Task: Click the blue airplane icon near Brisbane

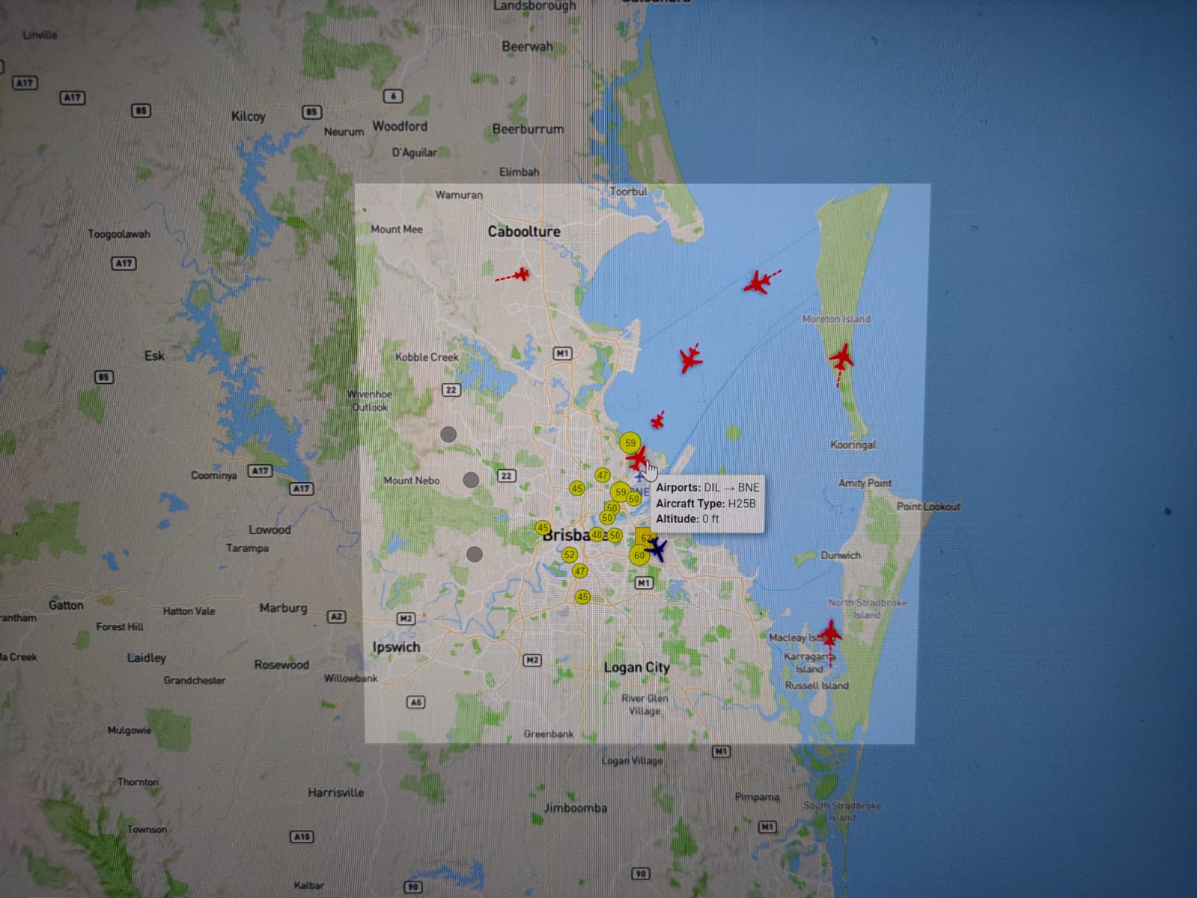Action: pyautogui.click(x=656, y=549)
